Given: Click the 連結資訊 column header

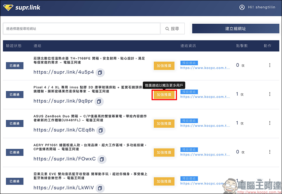Looking at the screenshot, I should click(x=188, y=46).
